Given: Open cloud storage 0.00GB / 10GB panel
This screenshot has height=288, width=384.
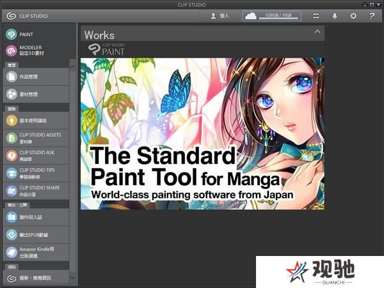Looking at the screenshot, I should [271, 16].
